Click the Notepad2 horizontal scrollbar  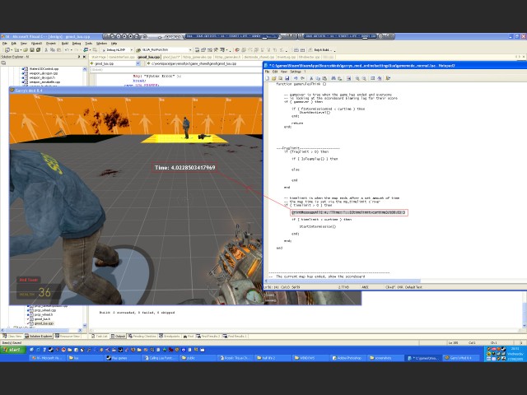(x=395, y=281)
